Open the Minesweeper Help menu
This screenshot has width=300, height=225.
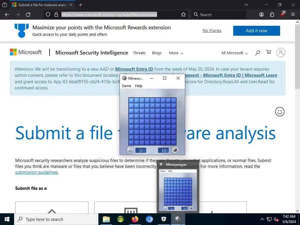(139, 86)
